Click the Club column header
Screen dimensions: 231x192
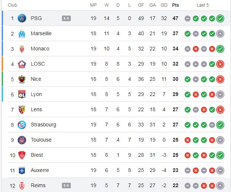(x=12, y=5)
